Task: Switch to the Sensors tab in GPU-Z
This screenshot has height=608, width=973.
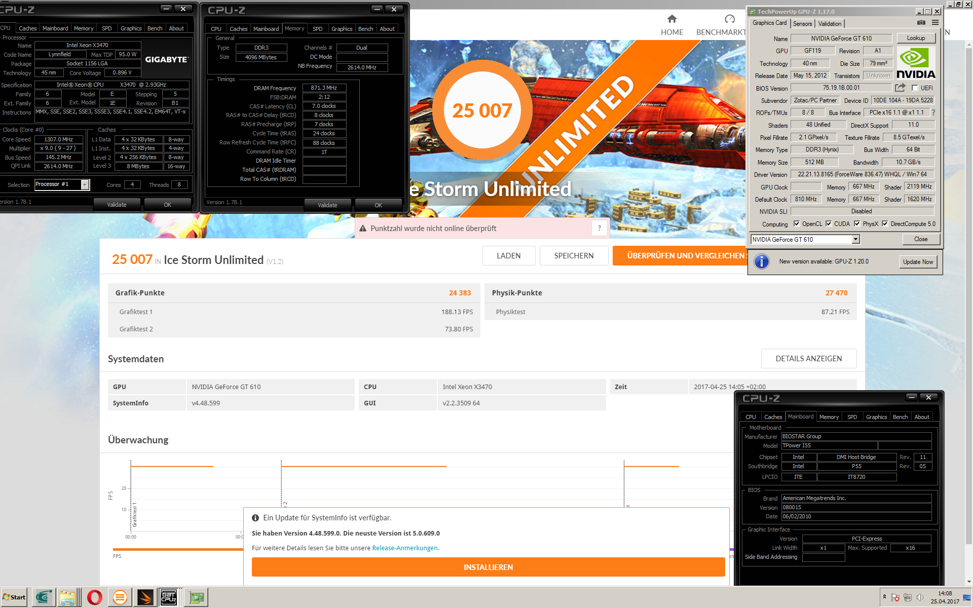Action: (x=802, y=24)
